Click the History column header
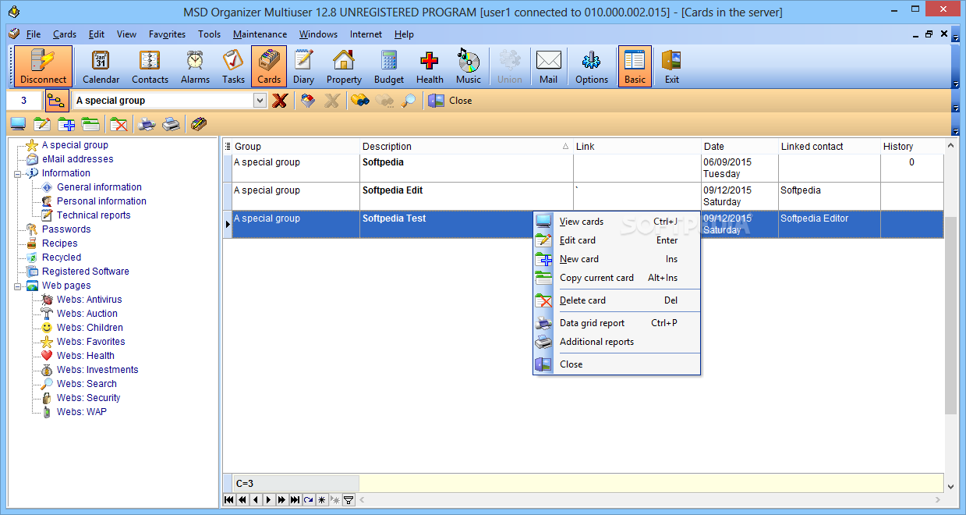This screenshot has height=515, width=966. point(911,146)
